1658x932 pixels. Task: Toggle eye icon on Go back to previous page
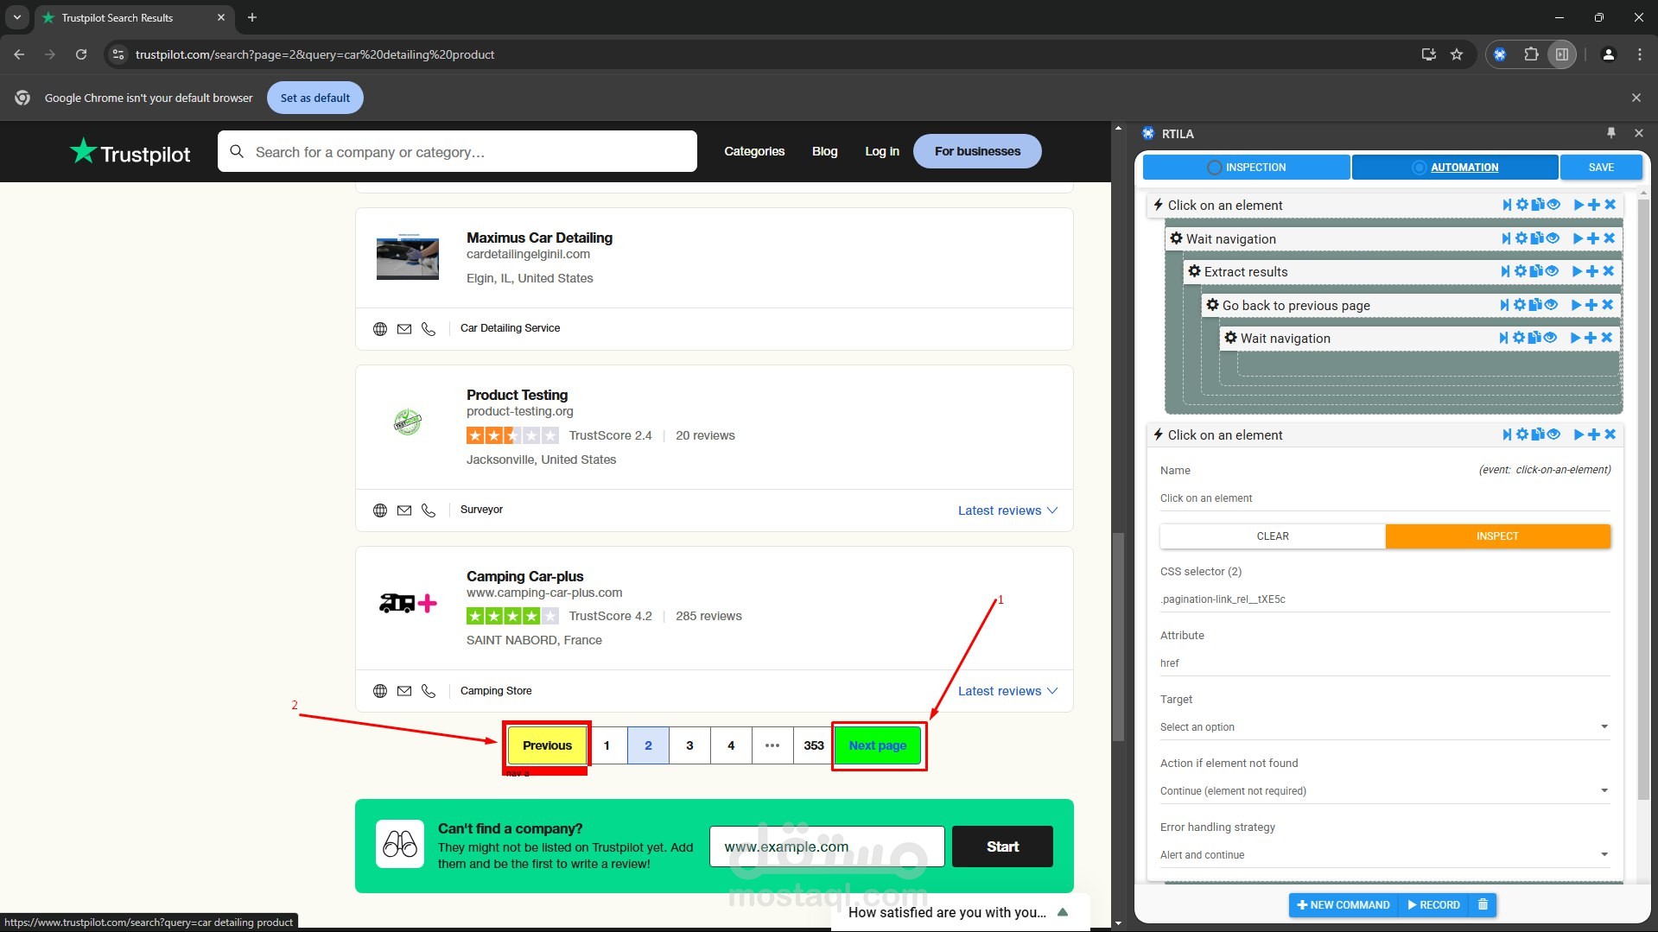[1551, 305]
